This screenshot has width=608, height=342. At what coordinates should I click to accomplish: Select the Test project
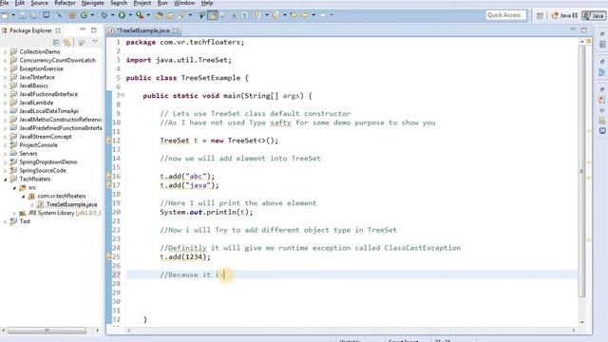tap(25, 221)
